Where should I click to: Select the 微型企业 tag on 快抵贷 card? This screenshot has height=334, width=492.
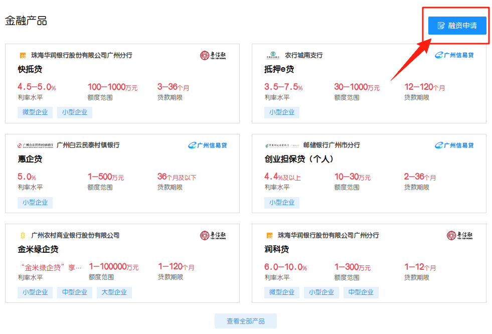pos(35,112)
